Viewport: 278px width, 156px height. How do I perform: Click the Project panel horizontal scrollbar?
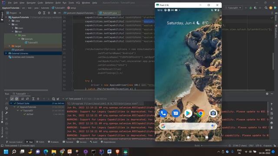click(26, 90)
